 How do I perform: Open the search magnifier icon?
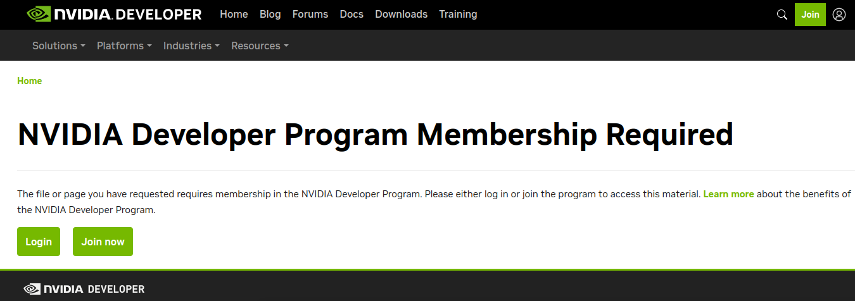[x=782, y=14]
